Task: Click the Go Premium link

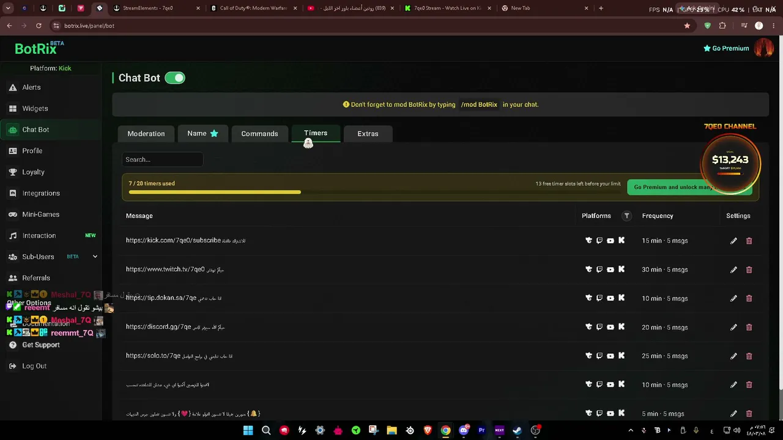Action: coord(726,48)
